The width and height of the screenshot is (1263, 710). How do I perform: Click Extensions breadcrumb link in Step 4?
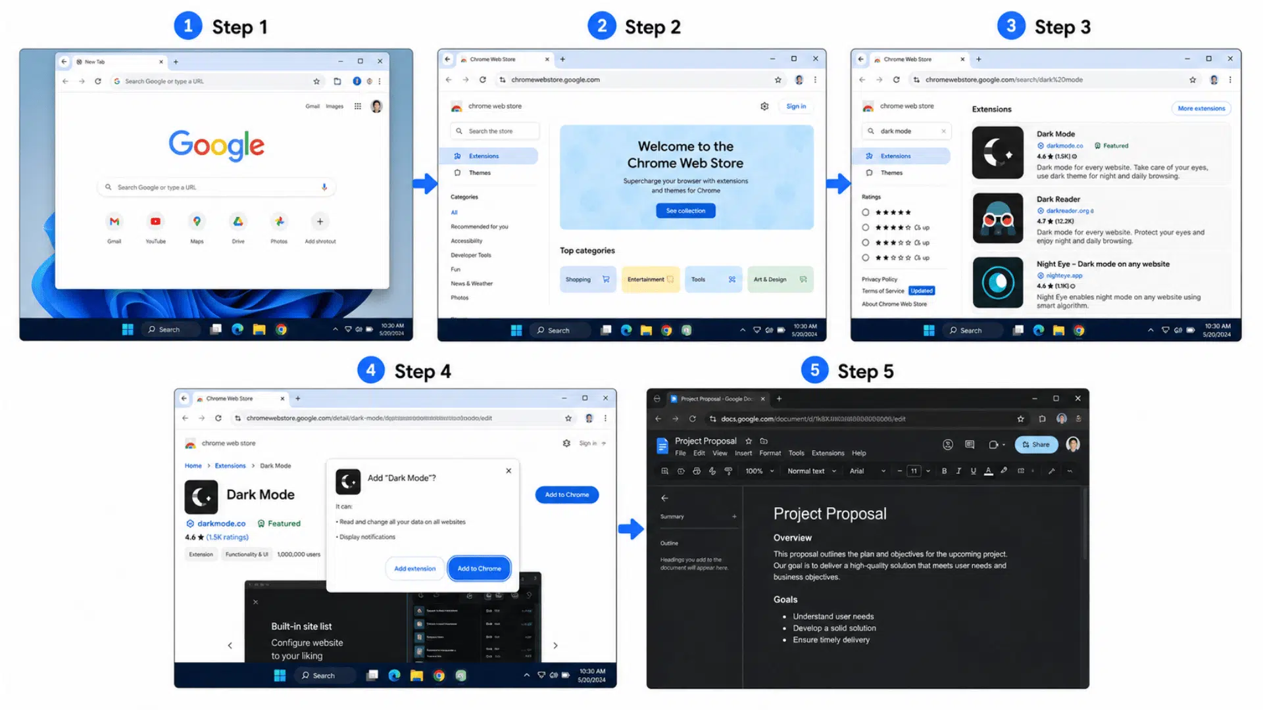pyautogui.click(x=230, y=466)
